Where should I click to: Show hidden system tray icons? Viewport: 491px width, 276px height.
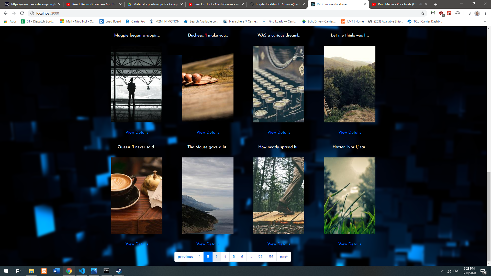(x=442, y=271)
